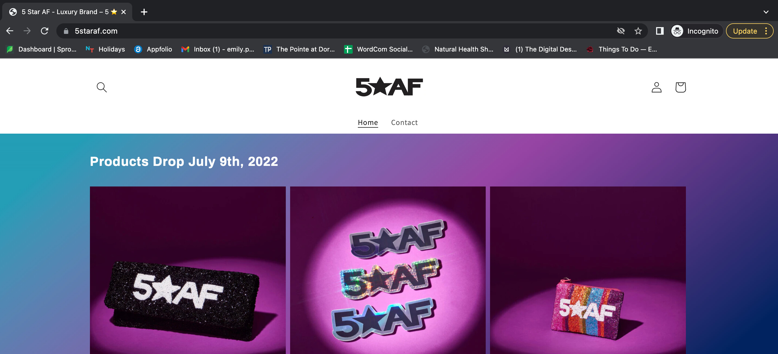Image resolution: width=778 pixels, height=354 pixels.
Task: Open the account login person icon
Action: tap(656, 87)
